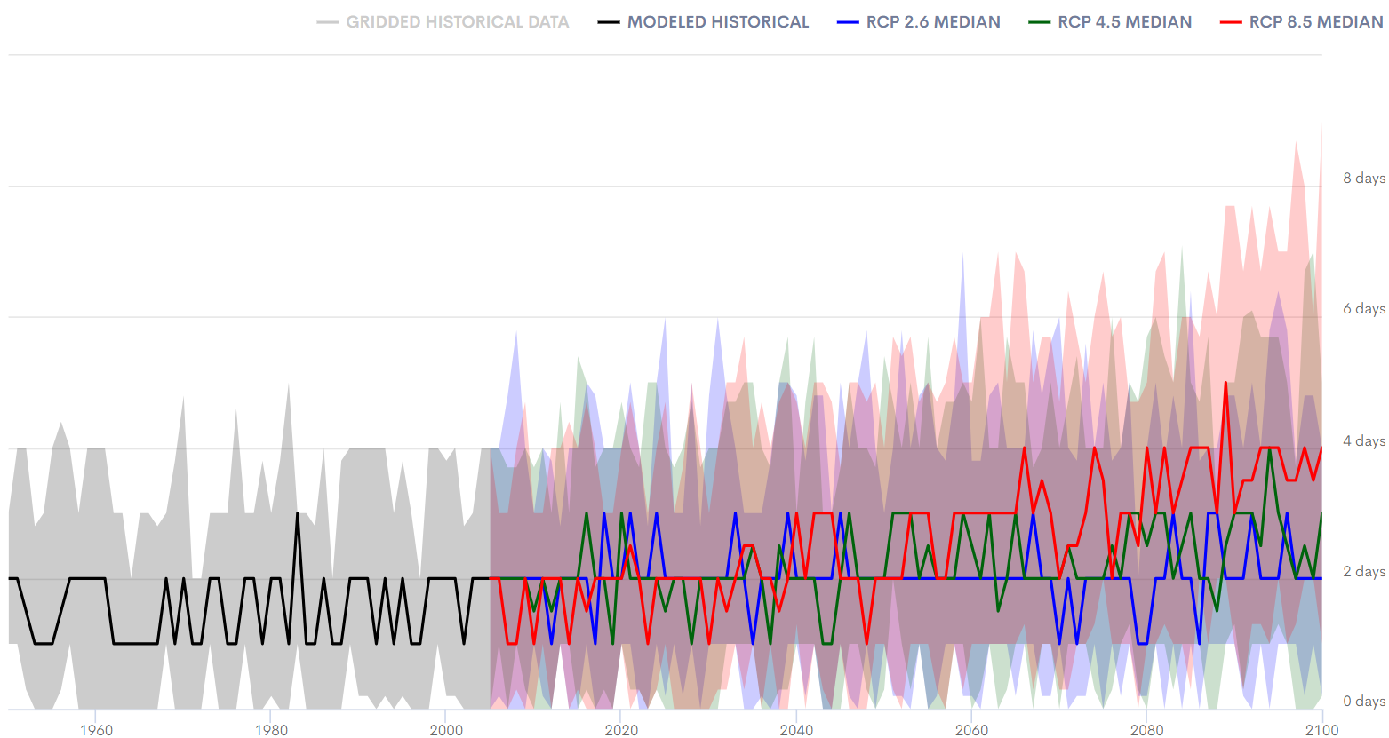Toggle the RCP 2.6 Median legend entry
This screenshot has width=1389, height=738.
pos(918,22)
